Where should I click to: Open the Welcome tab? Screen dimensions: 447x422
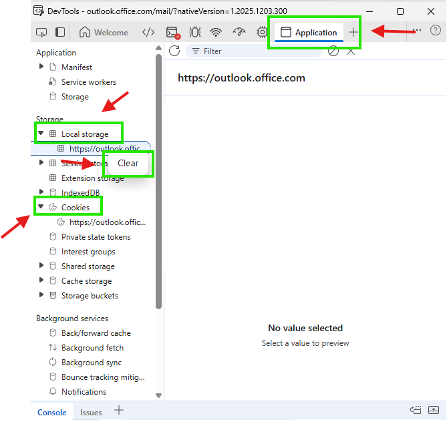pos(104,33)
